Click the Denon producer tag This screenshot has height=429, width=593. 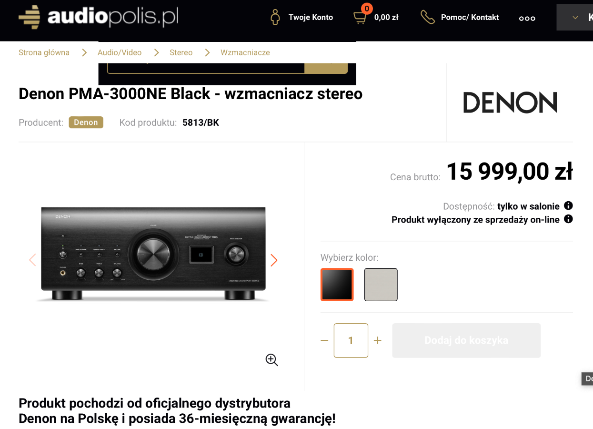click(x=86, y=123)
